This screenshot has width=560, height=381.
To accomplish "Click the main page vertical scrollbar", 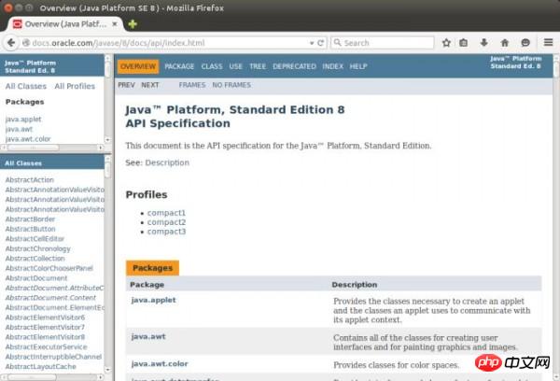I will (556, 218).
